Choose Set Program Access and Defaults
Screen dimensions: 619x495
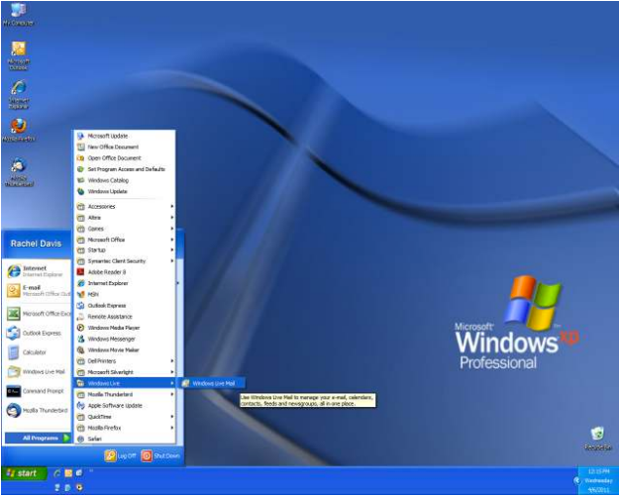[125, 169]
